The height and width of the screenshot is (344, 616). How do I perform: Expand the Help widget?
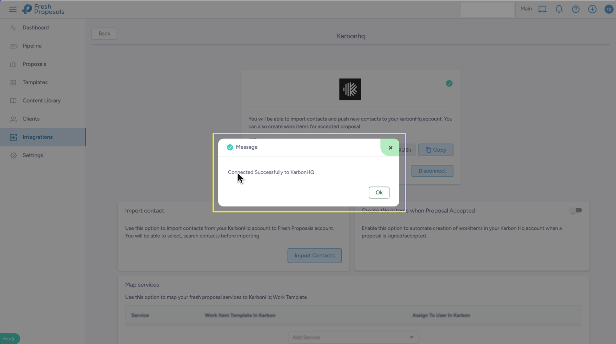click(9, 339)
